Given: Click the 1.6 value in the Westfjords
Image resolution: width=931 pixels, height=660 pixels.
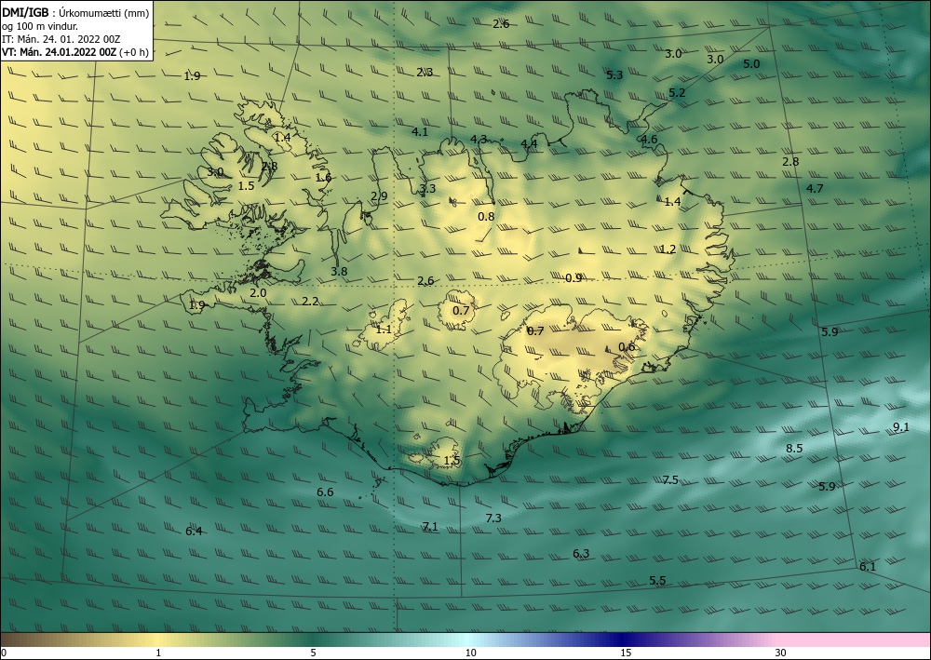Looking at the screenshot, I should 323,178.
